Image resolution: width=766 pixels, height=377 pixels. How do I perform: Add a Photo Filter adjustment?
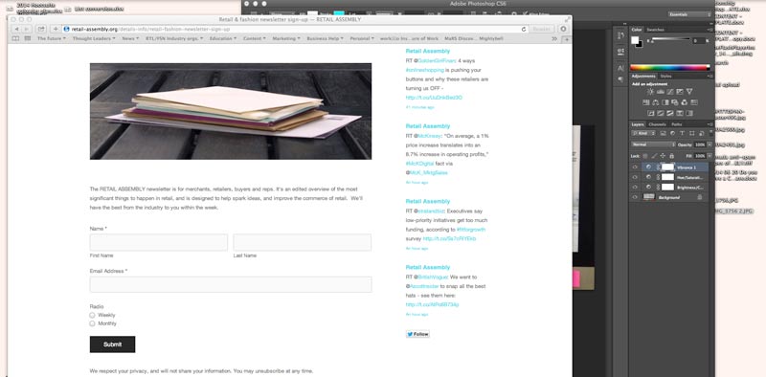coord(675,102)
